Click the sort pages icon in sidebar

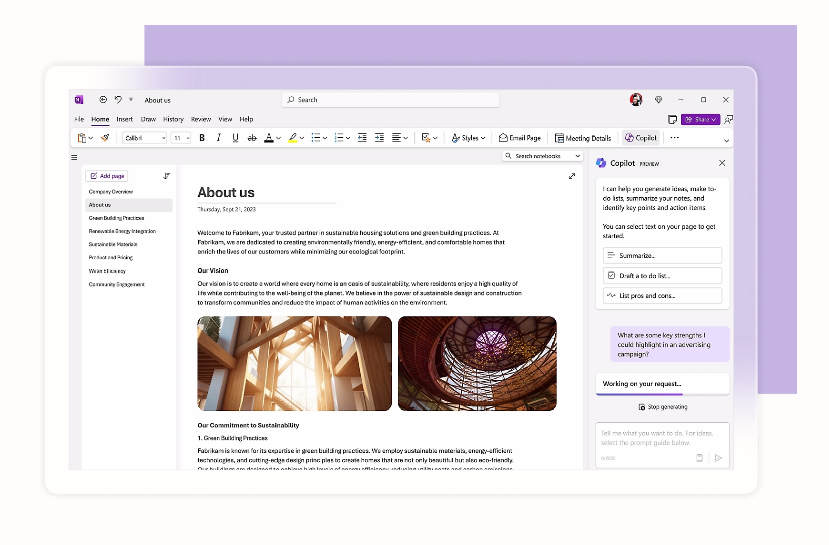pos(167,176)
